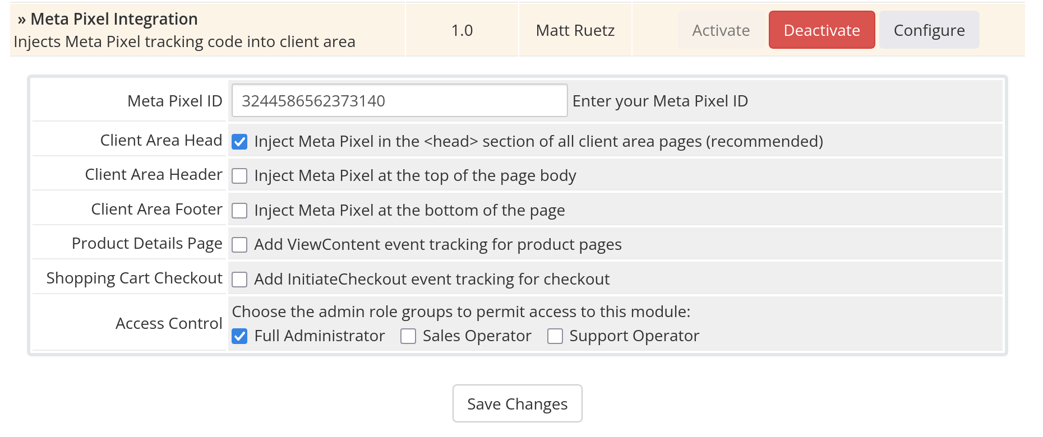Click 'Inject Meta Pixel at the top of the page body' text
The height and width of the screenshot is (437, 1043).
[x=415, y=176]
